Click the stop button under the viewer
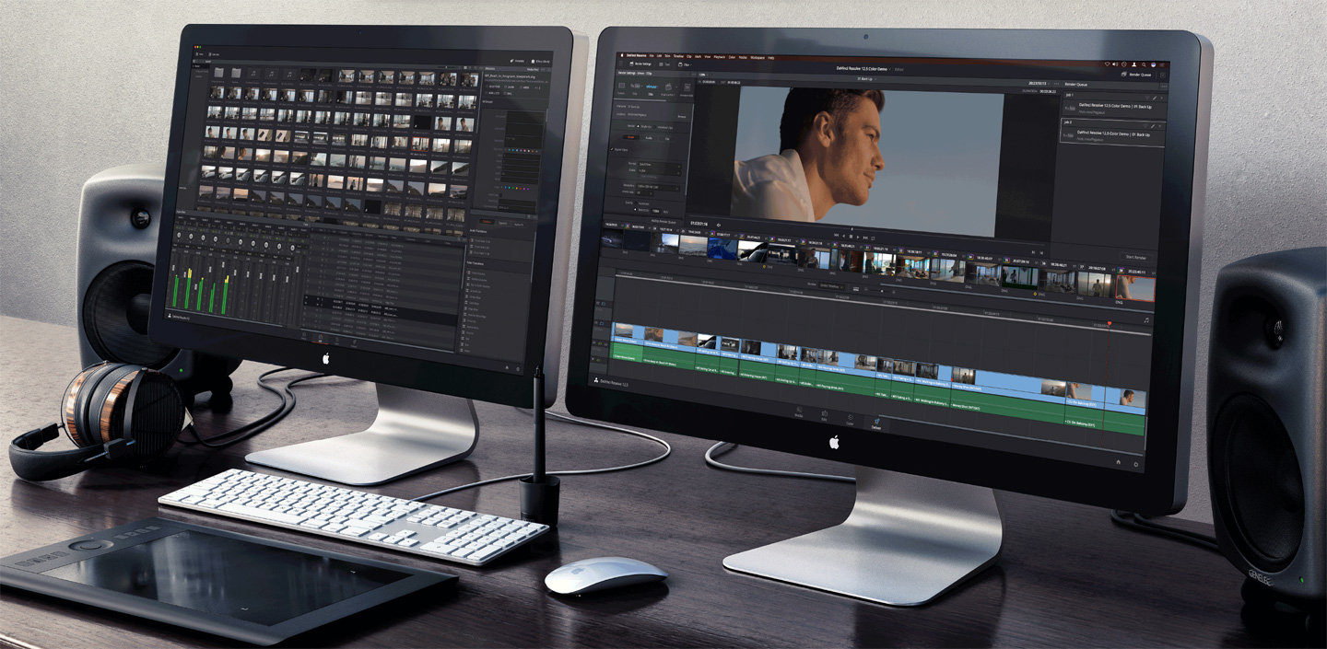 click(x=852, y=237)
